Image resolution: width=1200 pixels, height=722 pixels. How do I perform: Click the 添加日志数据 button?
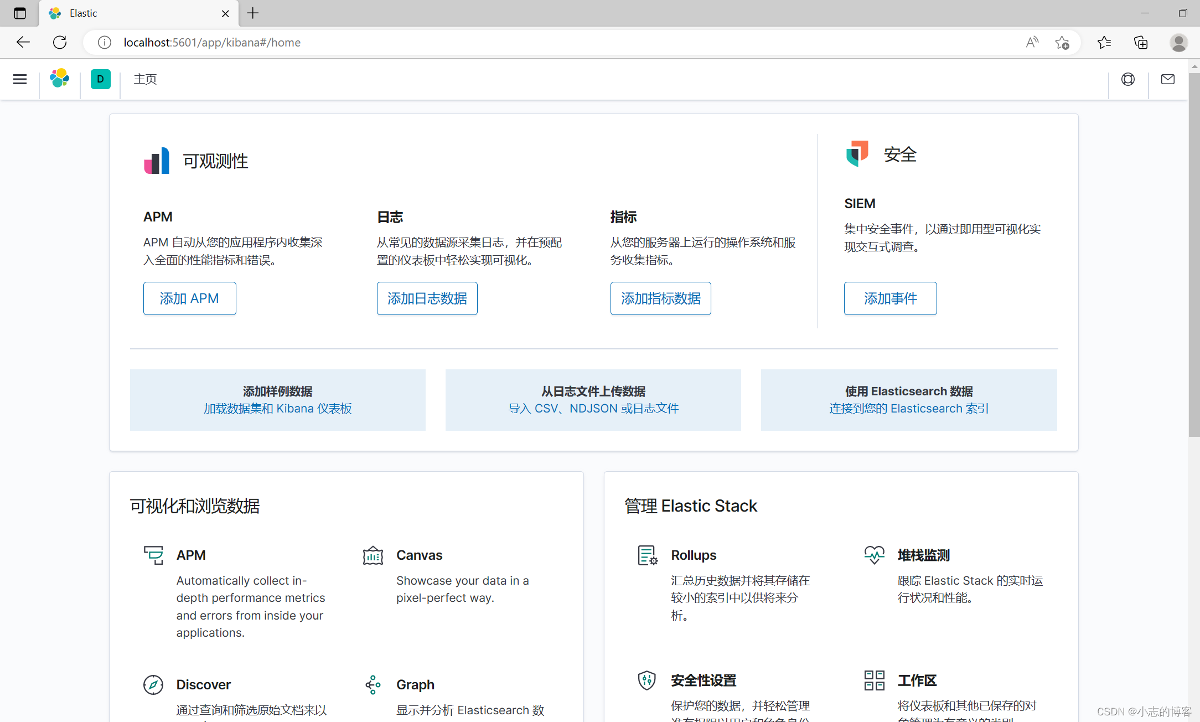click(427, 298)
